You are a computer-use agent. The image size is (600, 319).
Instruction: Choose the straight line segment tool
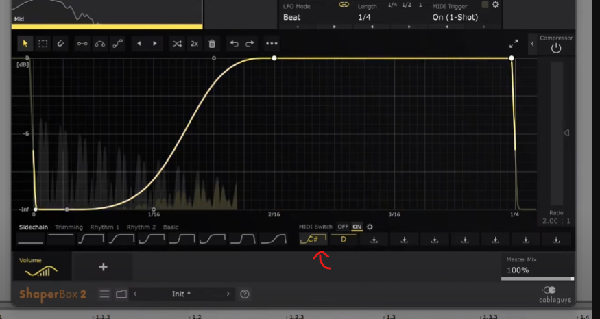click(x=82, y=44)
